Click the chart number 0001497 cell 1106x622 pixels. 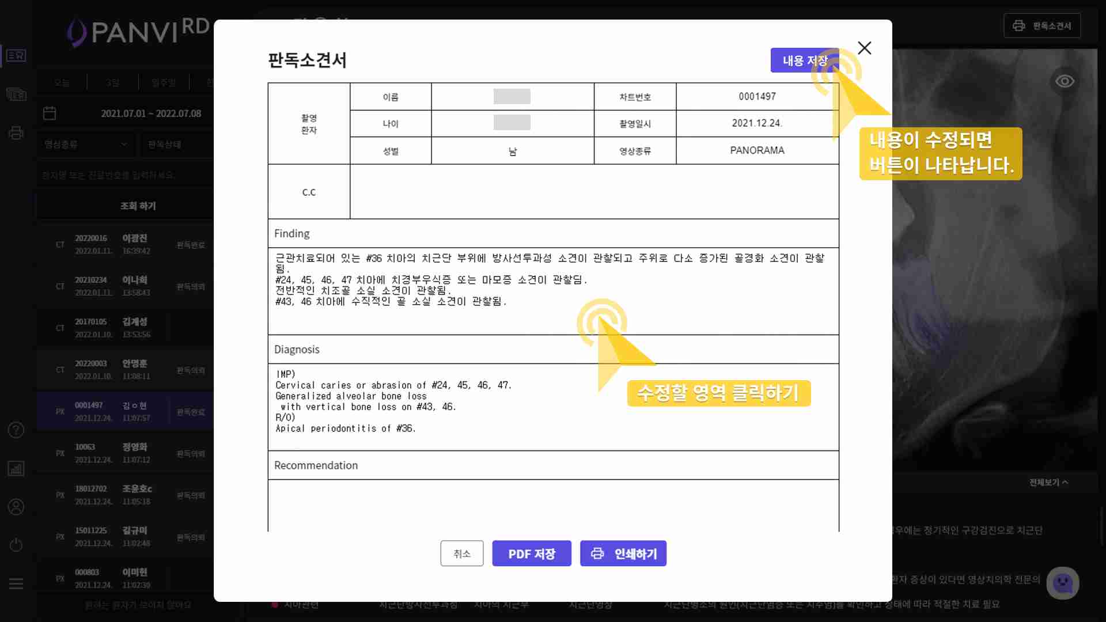[x=757, y=97]
